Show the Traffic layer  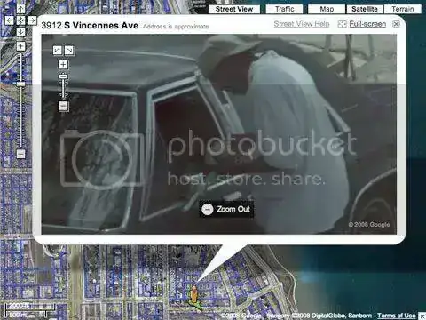click(284, 9)
